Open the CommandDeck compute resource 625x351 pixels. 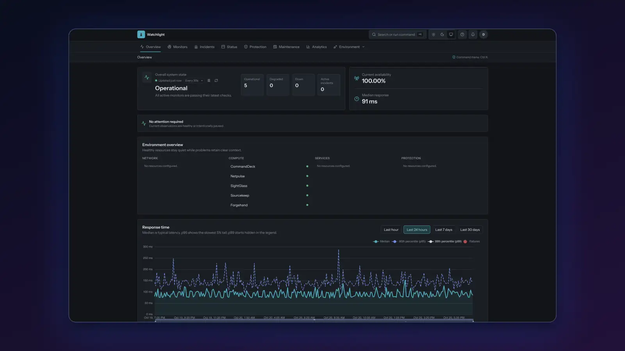269,167
